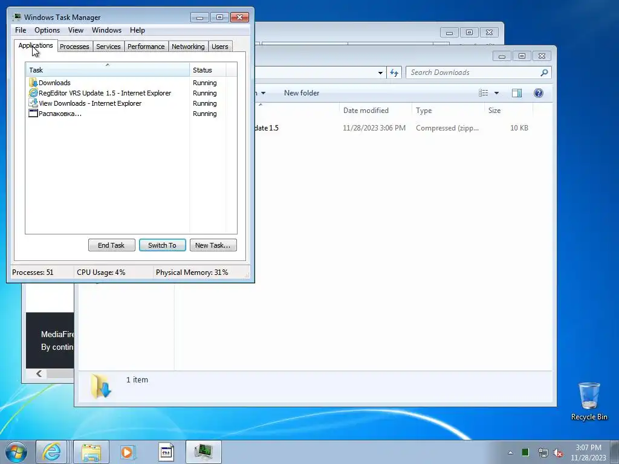Open the Windows Start button

tap(16, 452)
